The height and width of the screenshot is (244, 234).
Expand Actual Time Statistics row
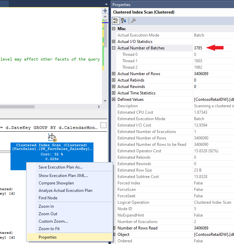click(114, 93)
